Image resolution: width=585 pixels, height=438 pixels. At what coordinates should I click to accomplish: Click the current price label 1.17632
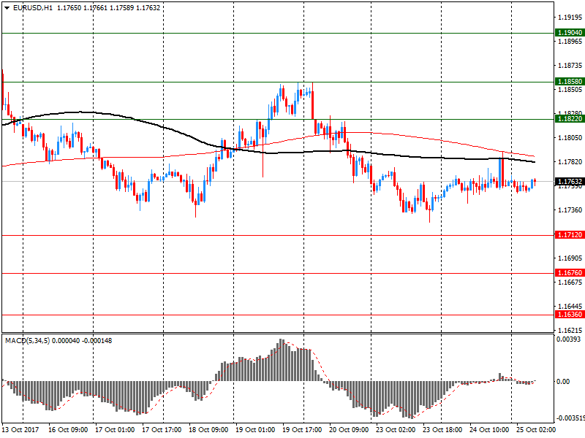tap(570, 182)
